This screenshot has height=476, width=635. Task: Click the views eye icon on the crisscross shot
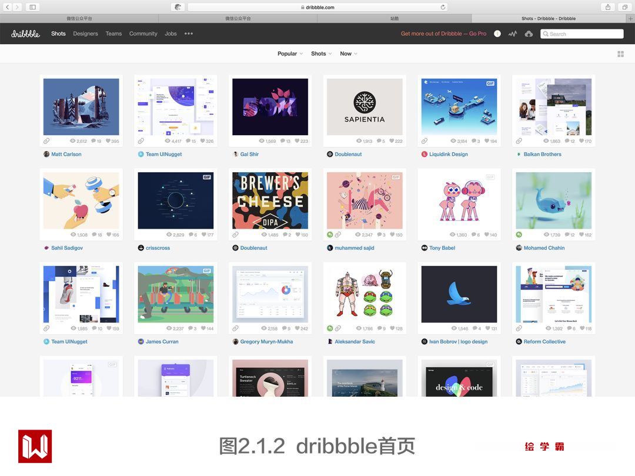pyautogui.click(x=169, y=234)
